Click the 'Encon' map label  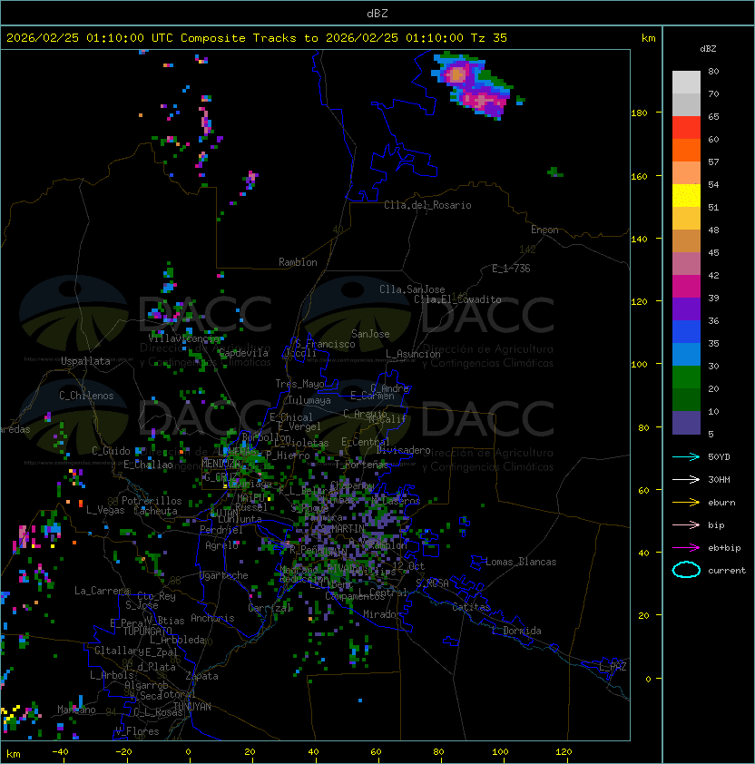point(544,230)
